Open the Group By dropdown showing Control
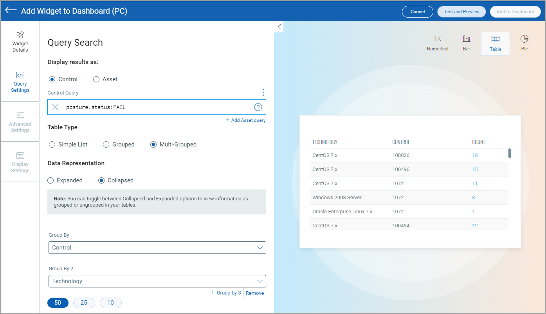 coord(157,248)
